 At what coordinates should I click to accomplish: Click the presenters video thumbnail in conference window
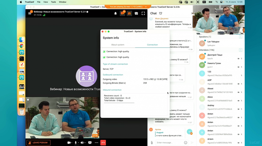tap(62, 118)
